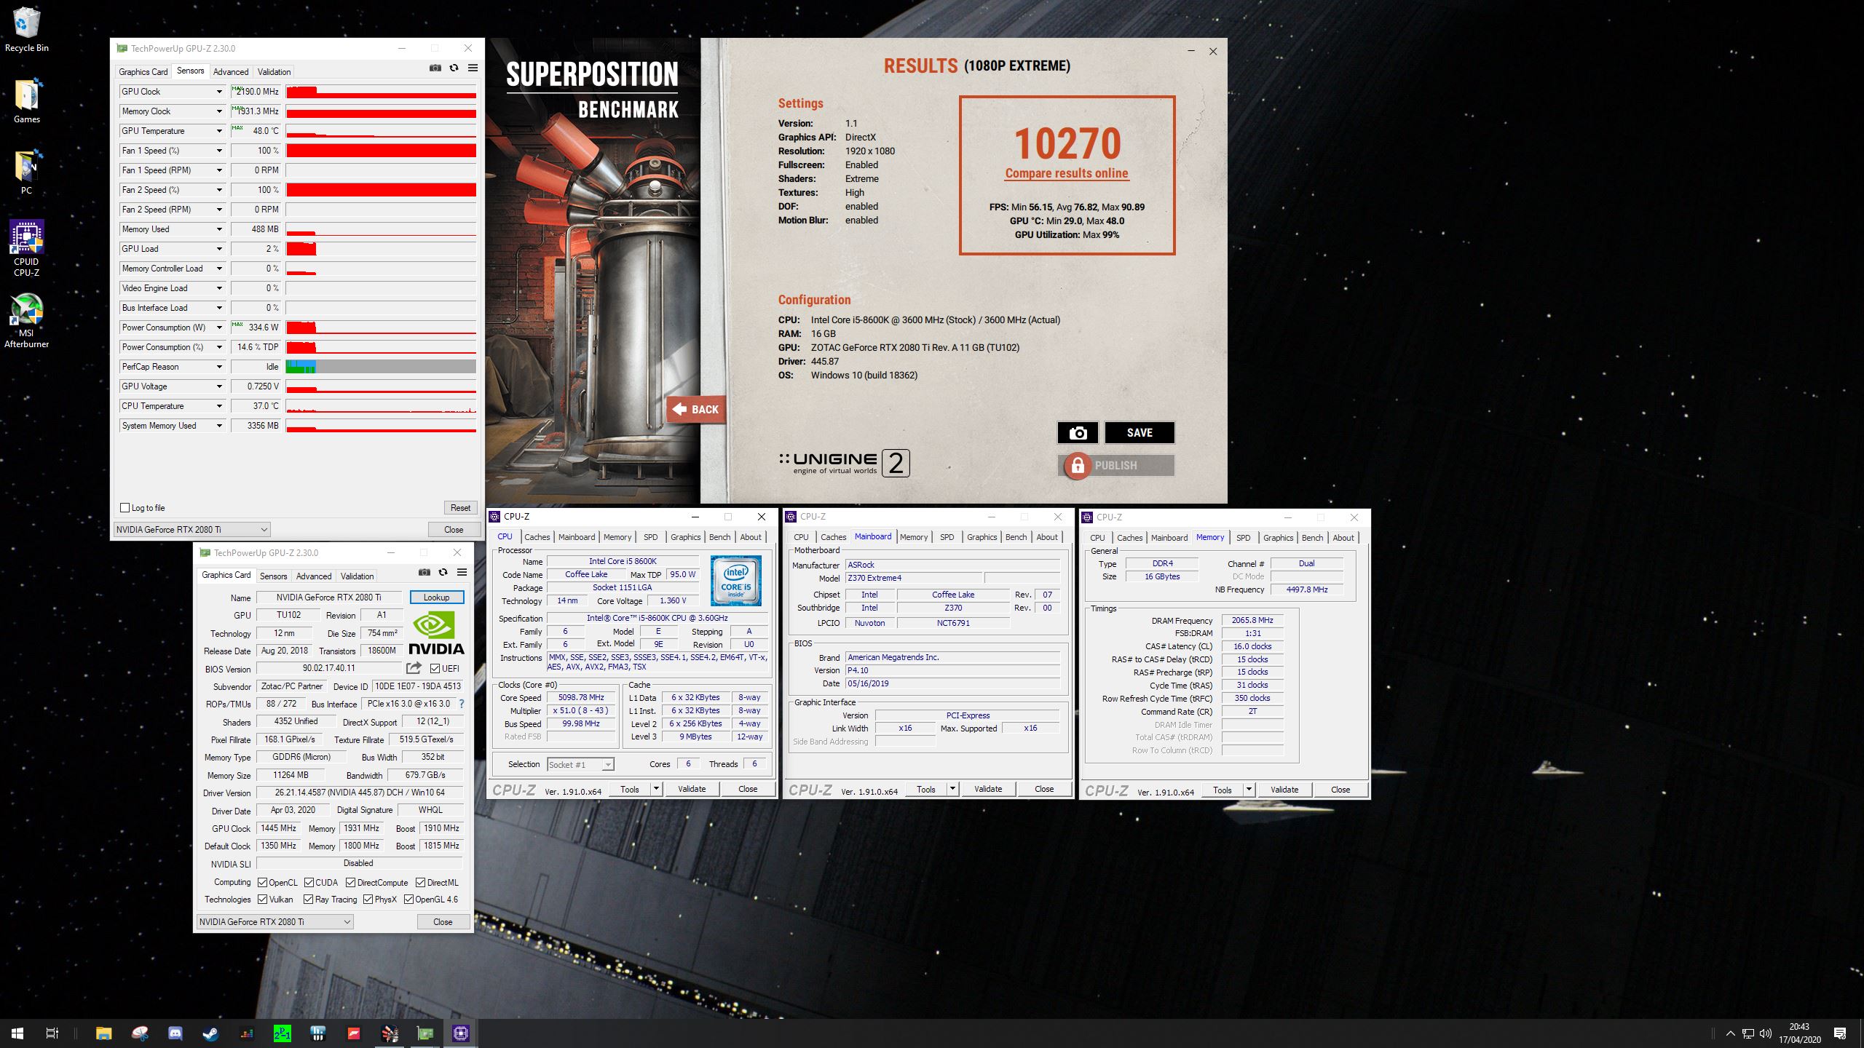Open Discord from the taskbar
Screen dimensions: 1864x1048
click(175, 1033)
